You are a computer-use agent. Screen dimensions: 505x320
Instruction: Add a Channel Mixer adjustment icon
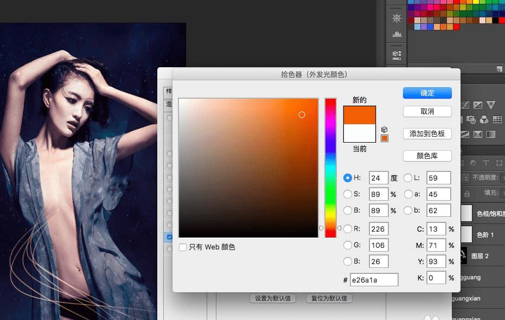(484, 120)
